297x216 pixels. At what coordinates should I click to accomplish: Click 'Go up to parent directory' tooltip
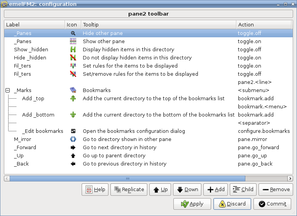(114, 156)
